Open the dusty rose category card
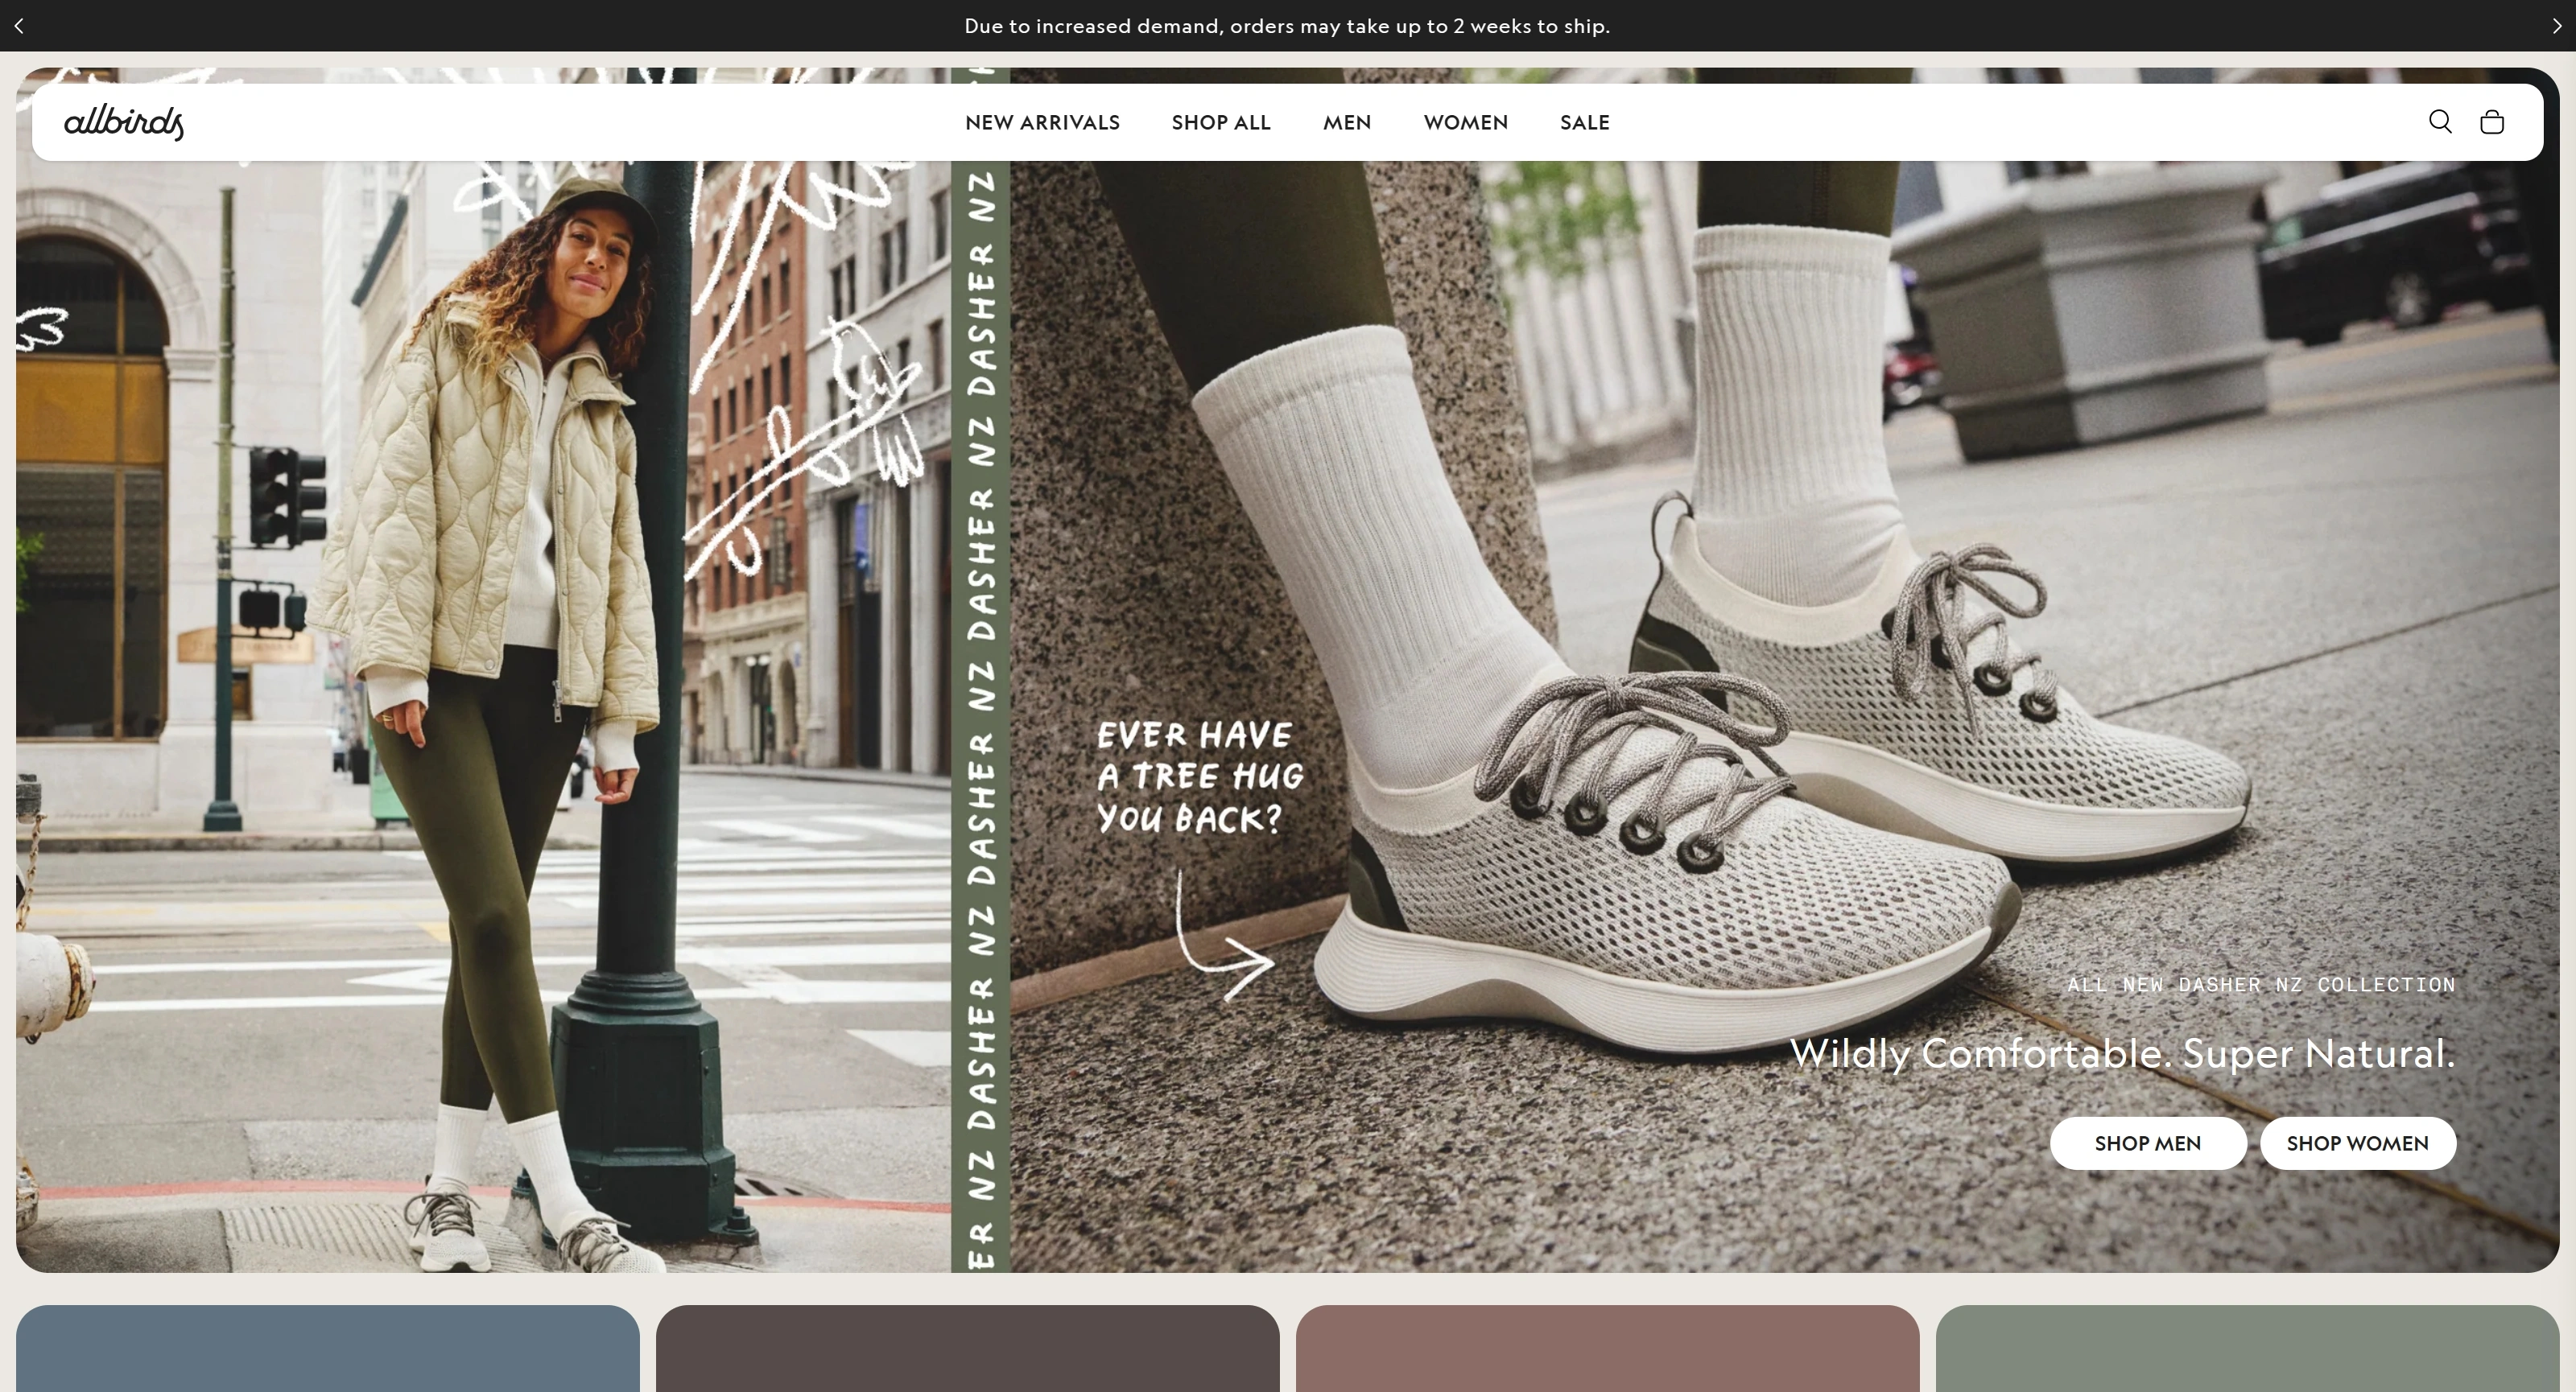Viewport: 2576px width, 1392px height. pyautogui.click(x=1608, y=1348)
